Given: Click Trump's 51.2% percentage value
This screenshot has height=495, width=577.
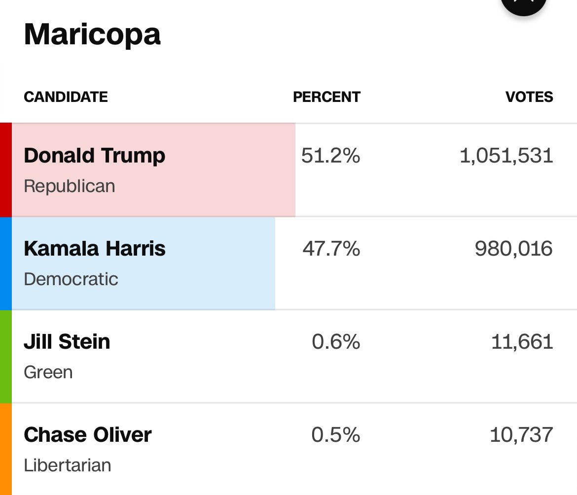Looking at the screenshot, I should (x=330, y=156).
